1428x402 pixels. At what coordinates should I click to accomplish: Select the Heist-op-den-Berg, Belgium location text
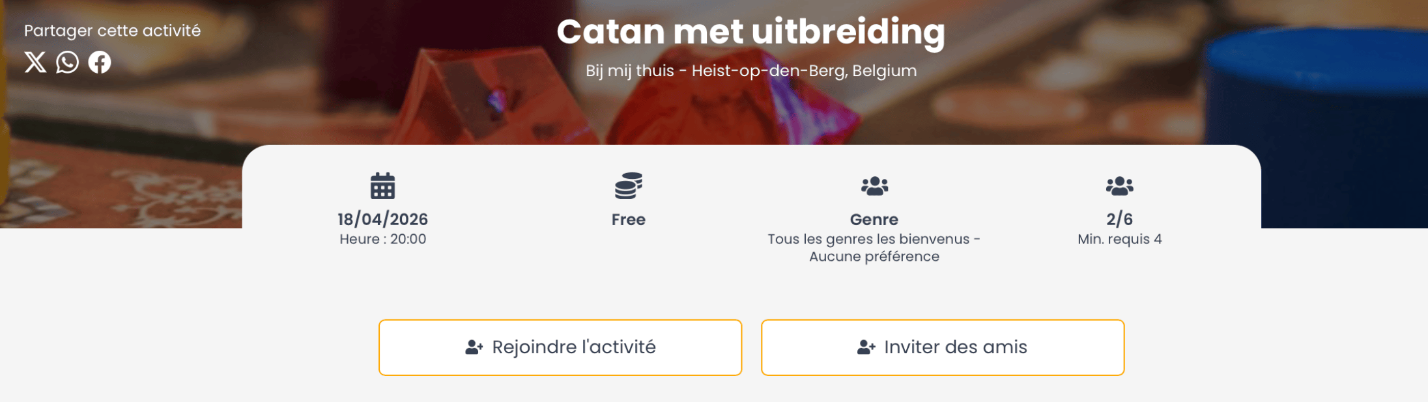pyautogui.click(x=804, y=71)
